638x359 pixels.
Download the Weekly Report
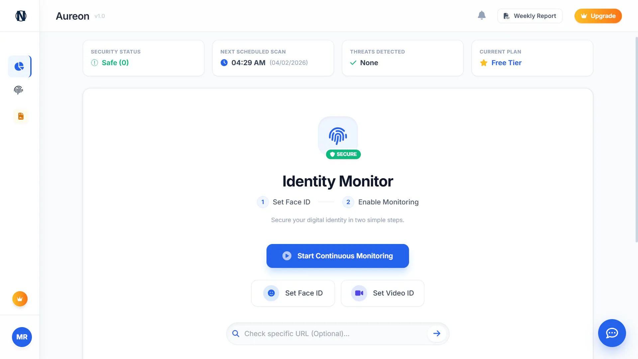tap(530, 16)
